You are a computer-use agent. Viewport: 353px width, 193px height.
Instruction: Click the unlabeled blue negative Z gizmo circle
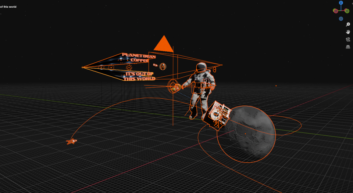click(x=341, y=19)
